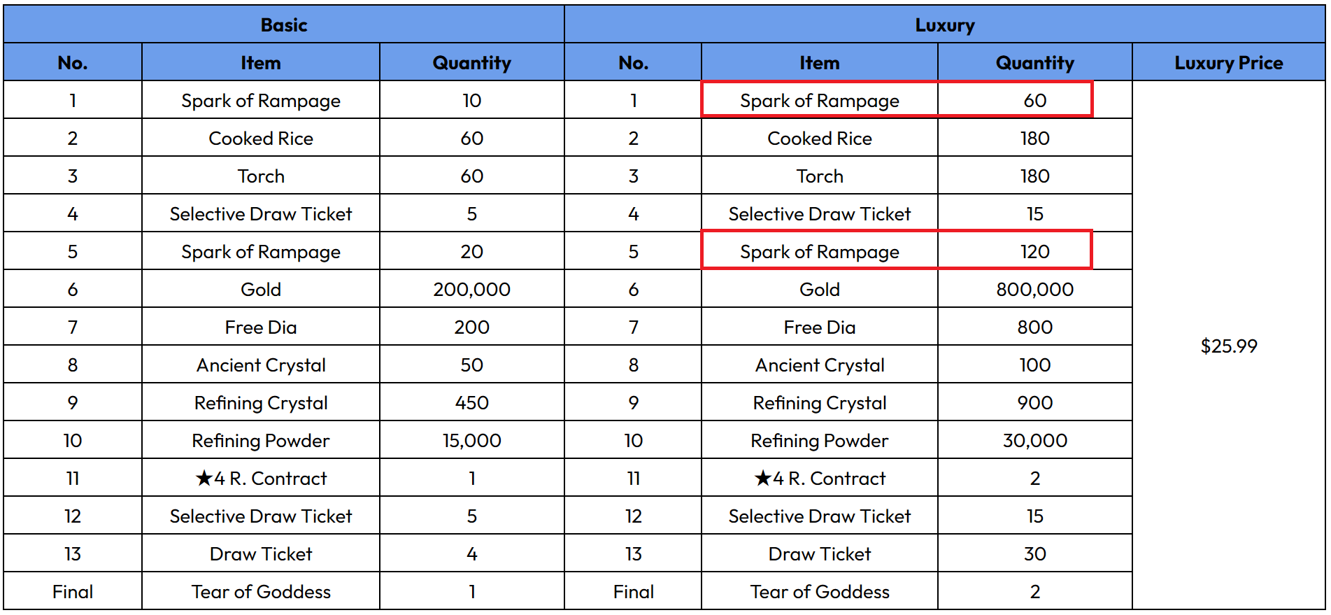Click Luxury Refining Crystal 900 quantity
Screen dimensions: 1331x615
[x=1034, y=402]
